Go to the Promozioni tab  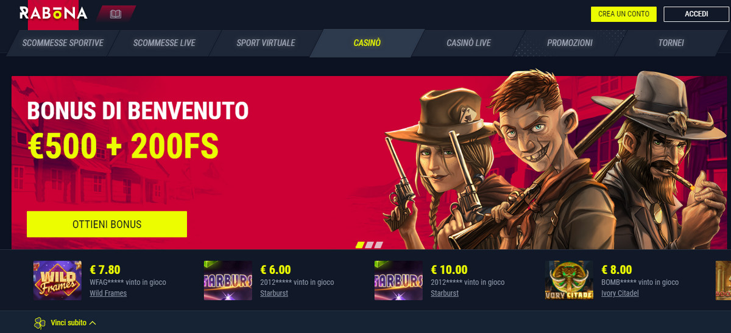pyautogui.click(x=570, y=43)
